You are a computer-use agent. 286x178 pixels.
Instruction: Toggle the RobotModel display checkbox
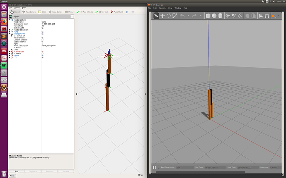43,34
